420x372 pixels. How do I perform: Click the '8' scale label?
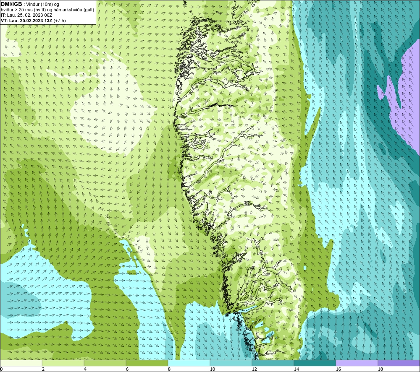point(169,369)
